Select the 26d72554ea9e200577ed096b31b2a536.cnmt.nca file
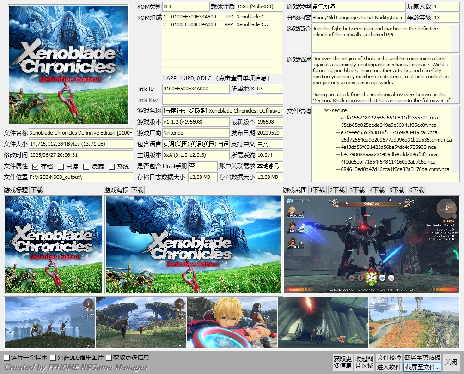464x374 pixels. tap(396, 140)
